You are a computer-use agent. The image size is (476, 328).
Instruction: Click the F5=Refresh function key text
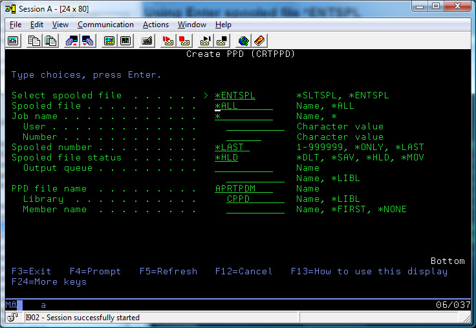[x=168, y=271]
